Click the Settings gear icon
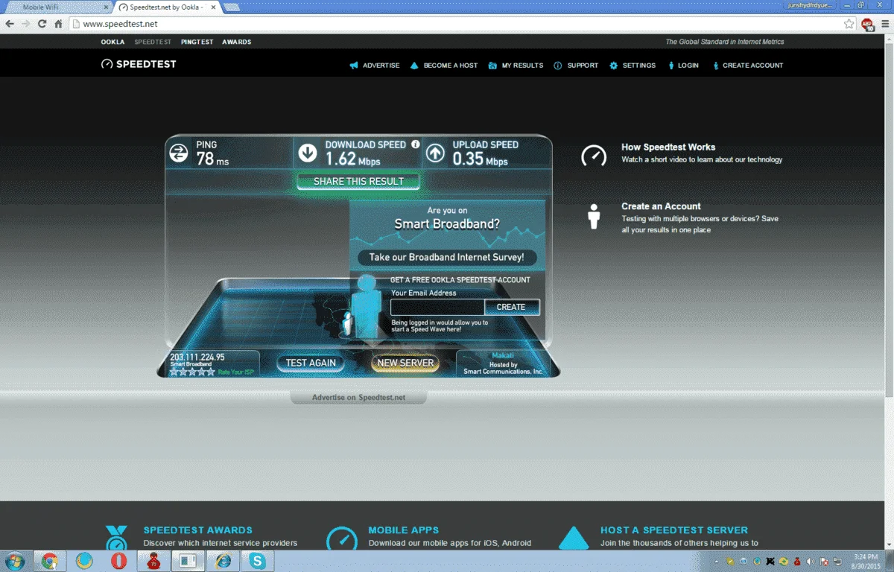This screenshot has width=894, height=572. pyautogui.click(x=614, y=66)
